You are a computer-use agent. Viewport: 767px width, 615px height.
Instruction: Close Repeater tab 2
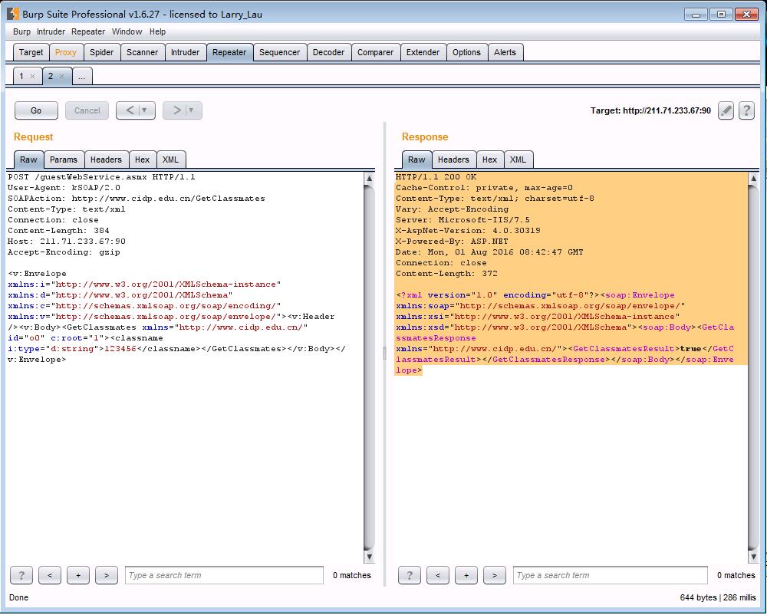(61, 77)
